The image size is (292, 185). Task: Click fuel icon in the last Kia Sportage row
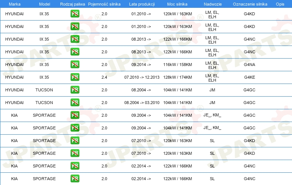click(75, 179)
